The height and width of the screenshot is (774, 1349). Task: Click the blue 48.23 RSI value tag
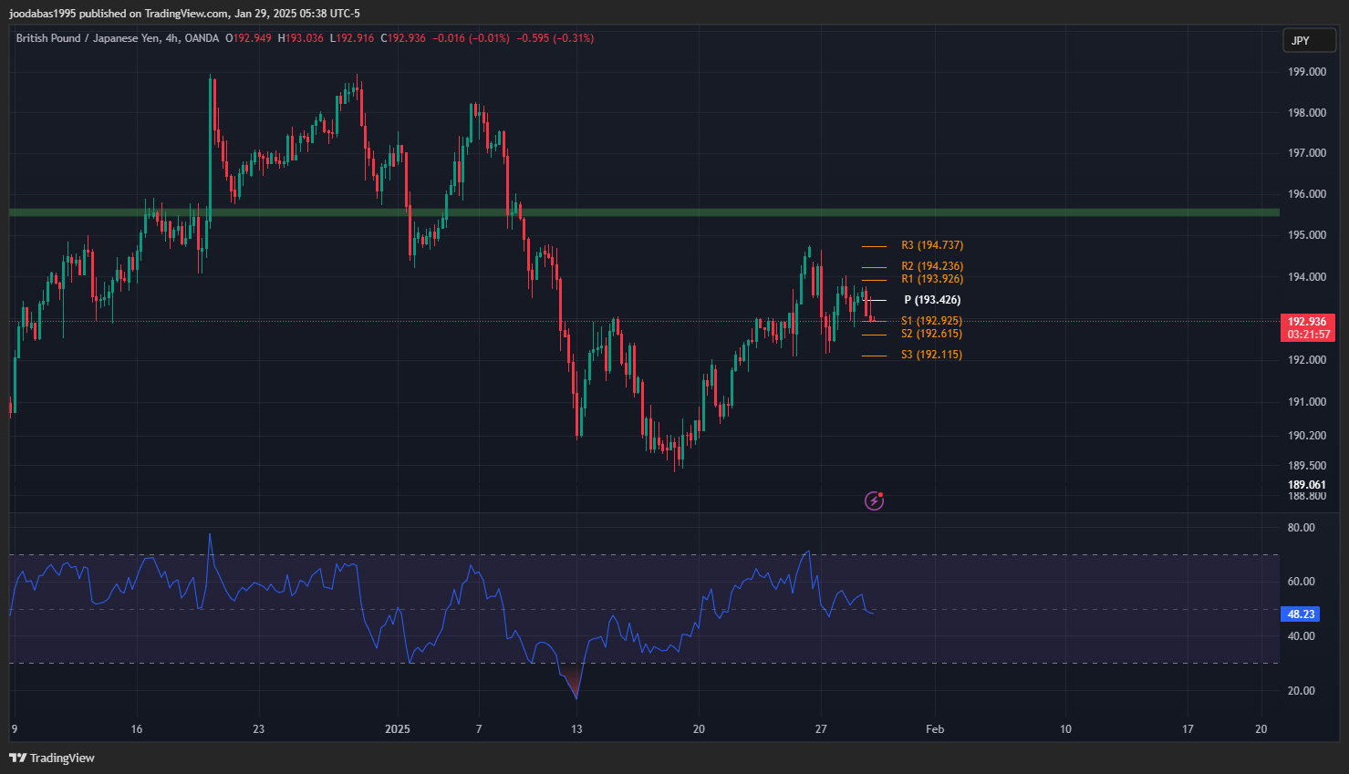point(1301,614)
